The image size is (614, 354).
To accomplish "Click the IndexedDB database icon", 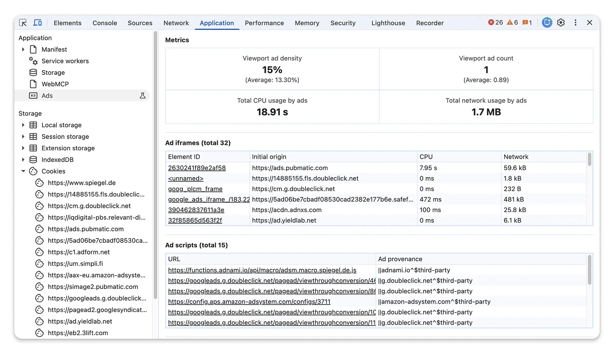I will [x=33, y=160].
